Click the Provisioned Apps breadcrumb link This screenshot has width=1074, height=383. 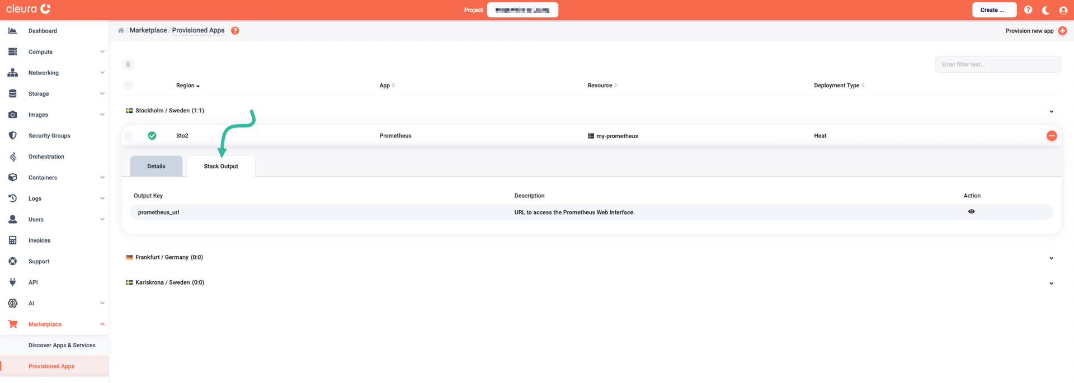pos(198,30)
